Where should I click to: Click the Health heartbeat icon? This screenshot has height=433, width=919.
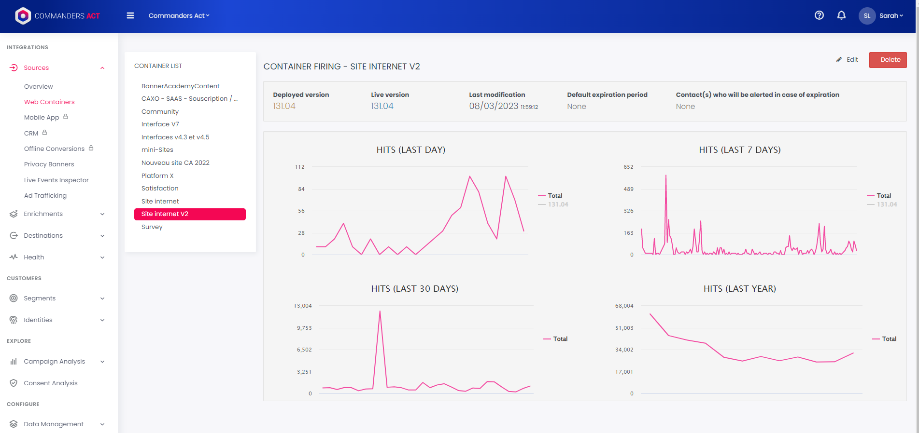14,257
